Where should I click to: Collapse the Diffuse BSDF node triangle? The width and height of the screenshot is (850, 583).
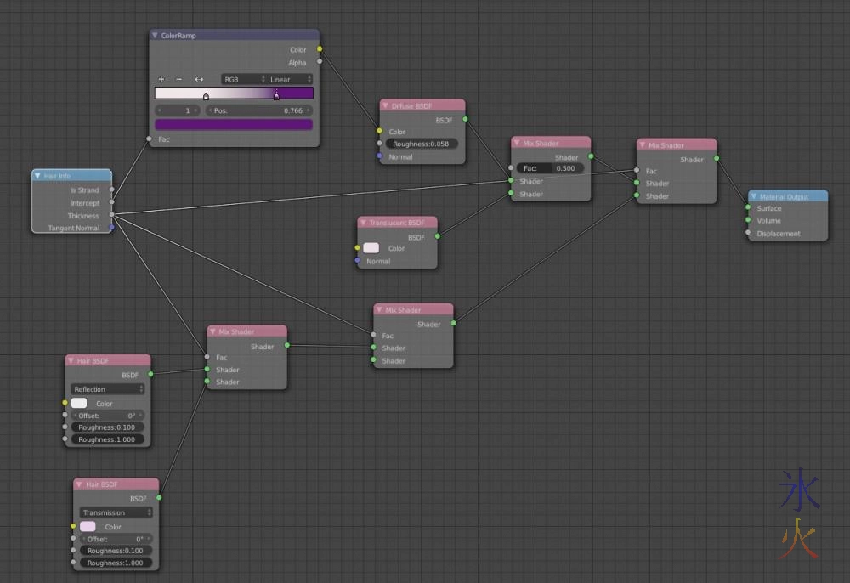(386, 105)
